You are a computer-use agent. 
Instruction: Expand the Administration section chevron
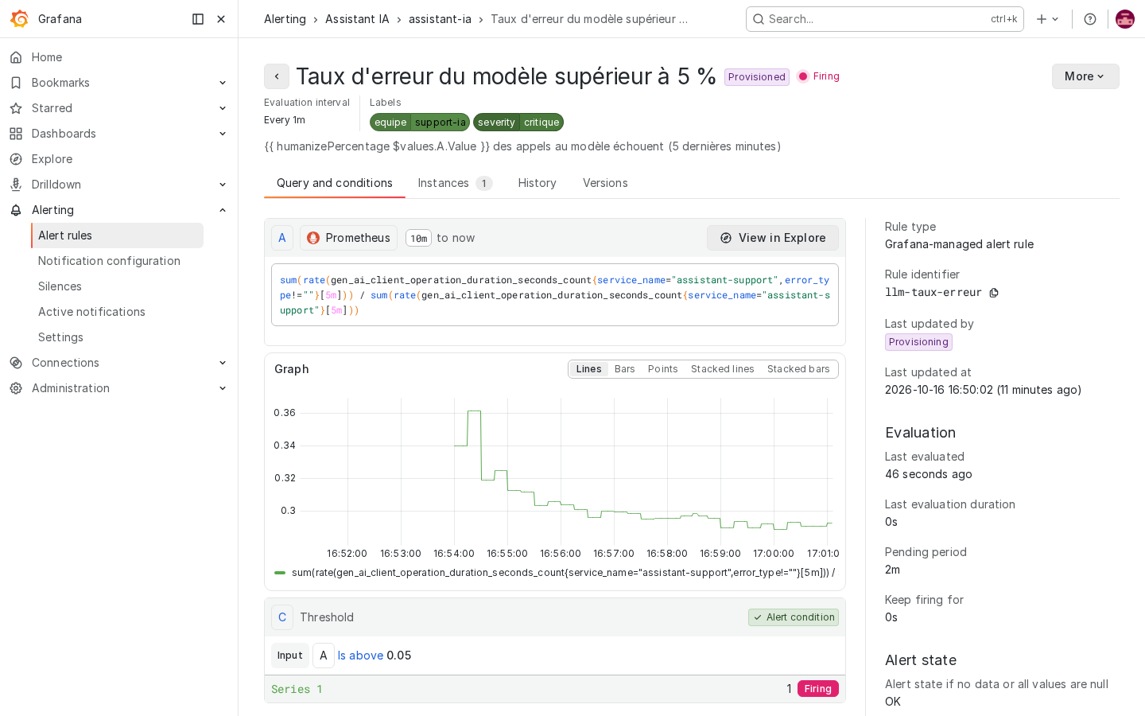[x=223, y=388]
